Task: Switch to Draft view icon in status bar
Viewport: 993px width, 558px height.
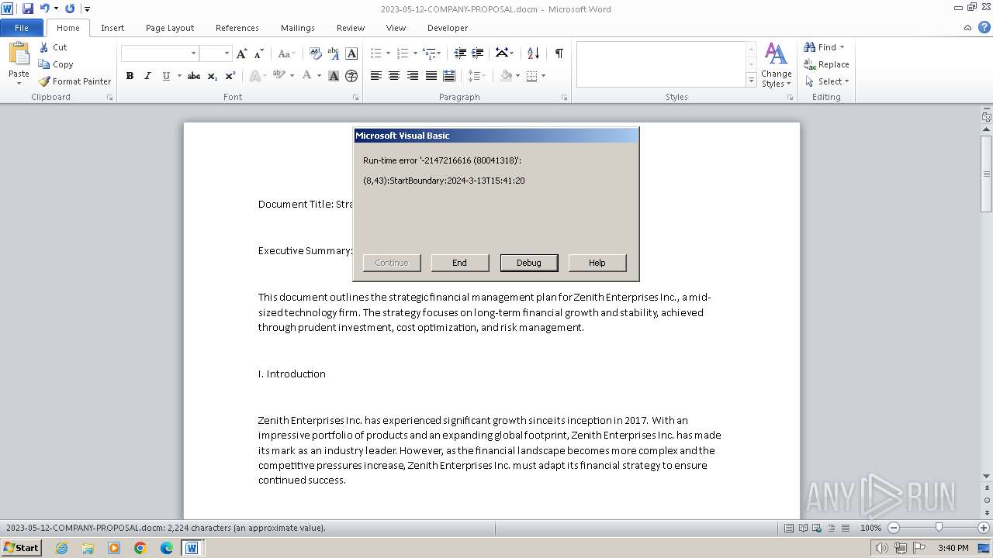Action: pyautogui.click(x=845, y=528)
